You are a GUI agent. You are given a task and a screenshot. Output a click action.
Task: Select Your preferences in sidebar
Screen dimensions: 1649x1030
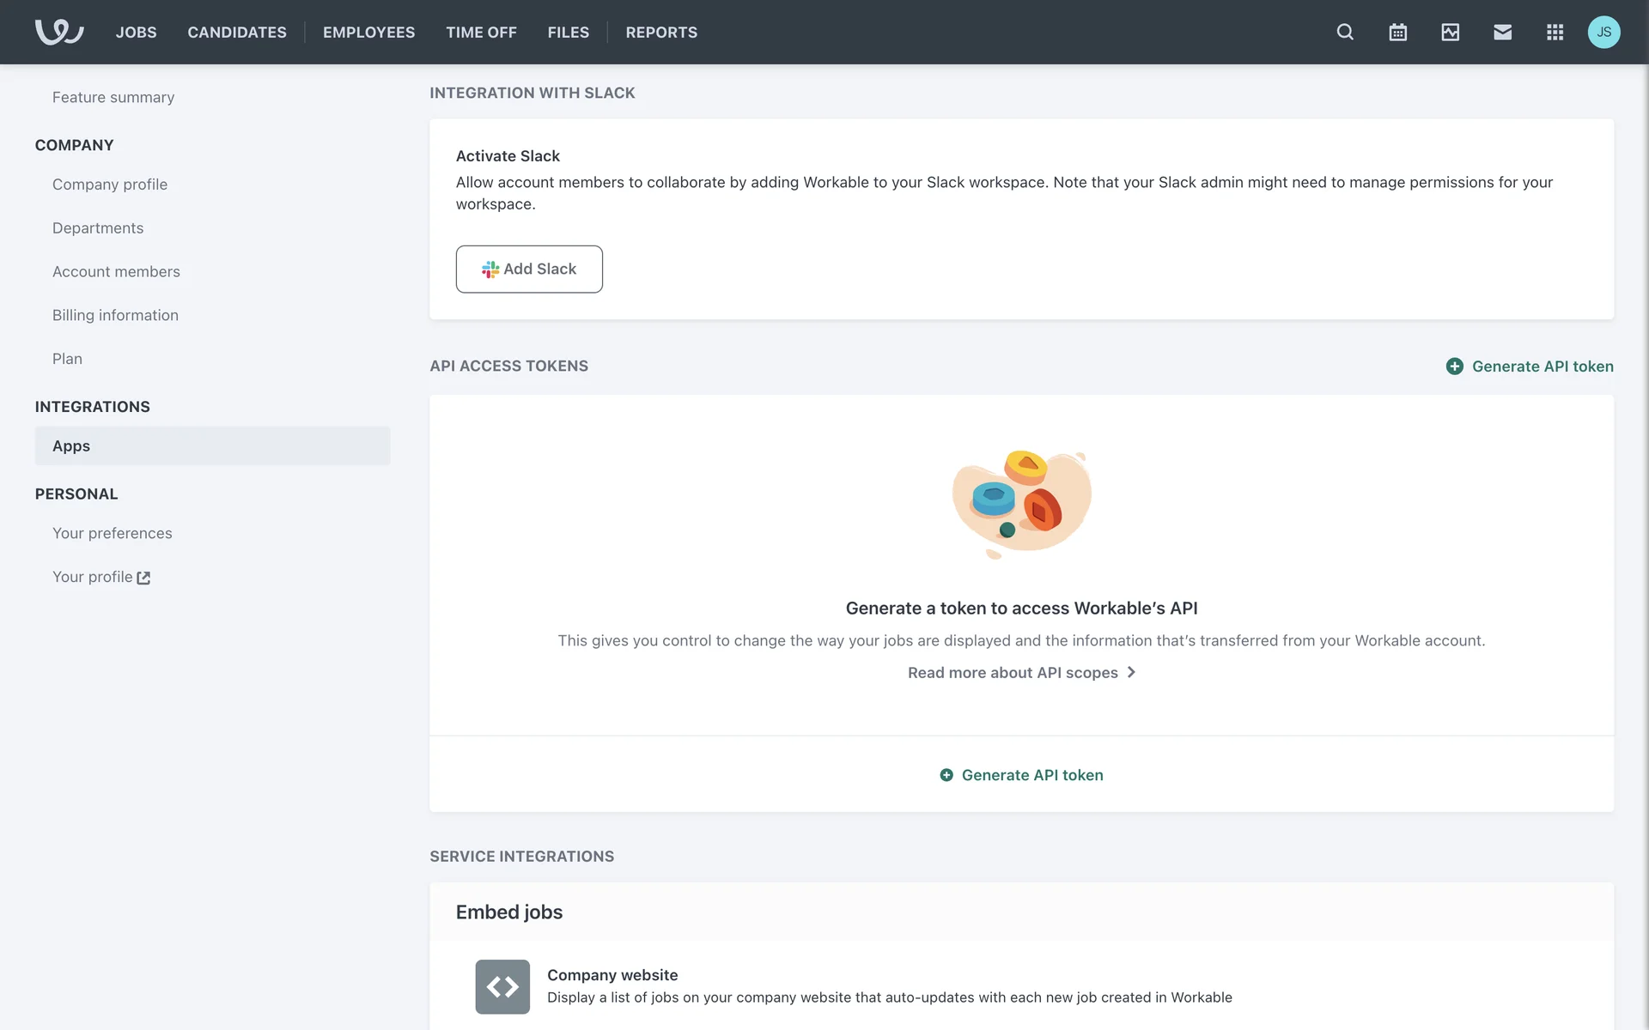(112, 533)
